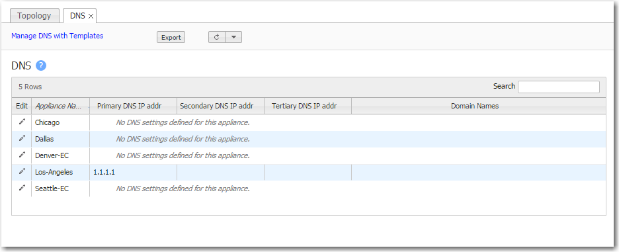Open the DNS help question mark icon
This screenshot has width=619, height=252.
tap(41, 65)
